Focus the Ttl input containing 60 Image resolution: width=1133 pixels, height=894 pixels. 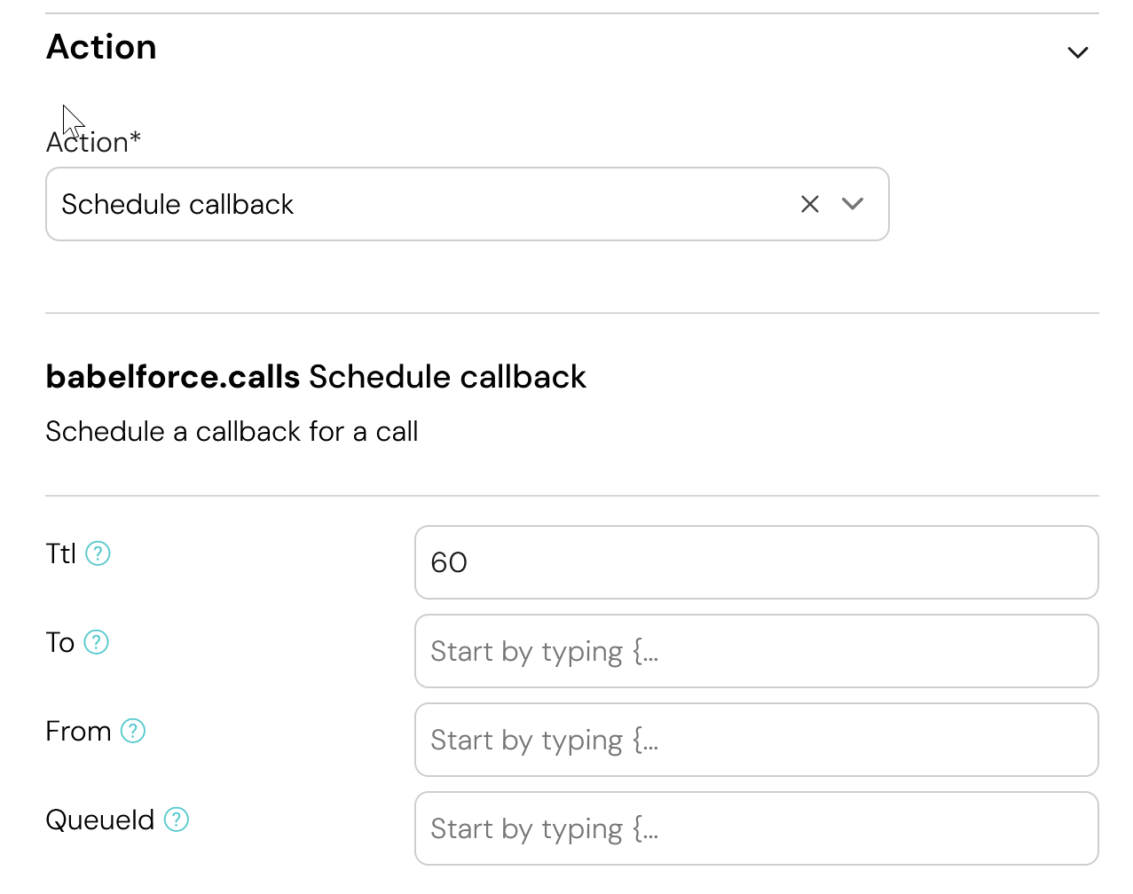click(756, 562)
